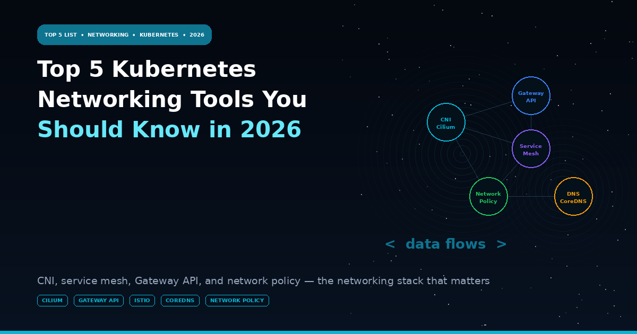Click the TOP 5 LIST category badge
This screenshot has width=637, height=334.
[124, 35]
